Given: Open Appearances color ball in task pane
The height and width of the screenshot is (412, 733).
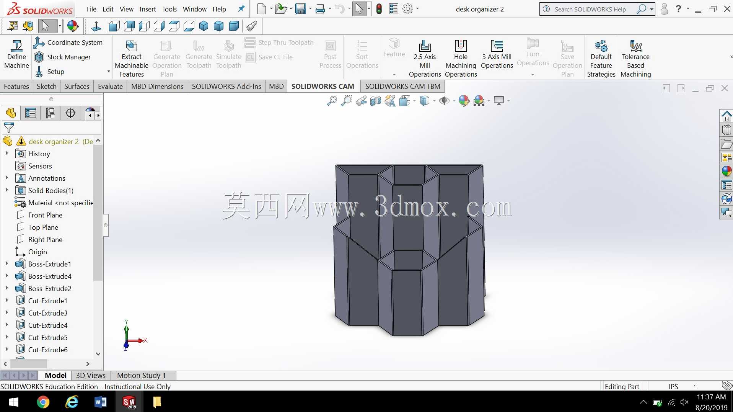Looking at the screenshot, I should coord(726,171).
